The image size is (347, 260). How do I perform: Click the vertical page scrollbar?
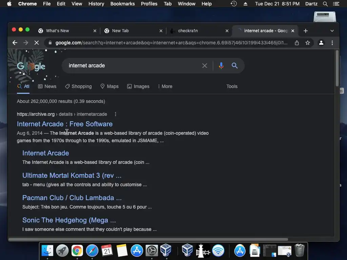click(337, 68)
